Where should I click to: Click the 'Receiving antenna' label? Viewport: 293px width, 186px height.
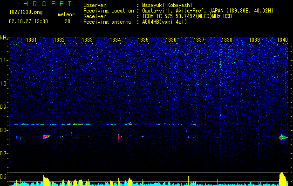[x=107, y=22]
